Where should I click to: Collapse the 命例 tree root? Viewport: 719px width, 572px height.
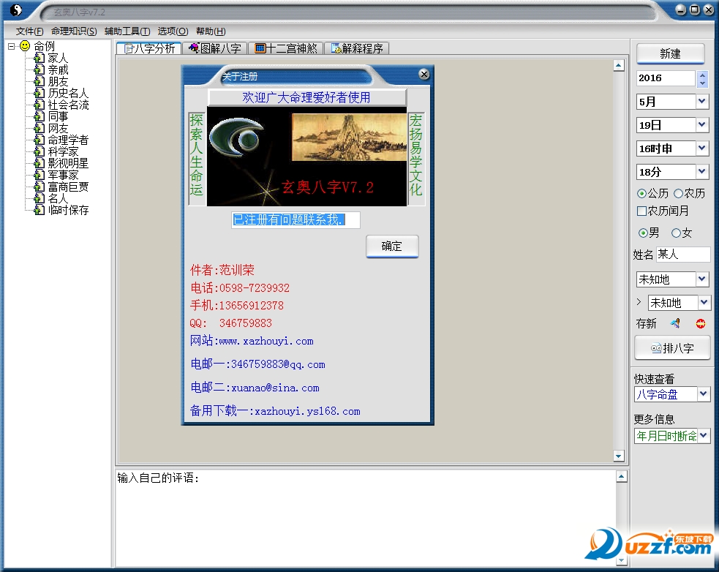[x=11, y=46]
